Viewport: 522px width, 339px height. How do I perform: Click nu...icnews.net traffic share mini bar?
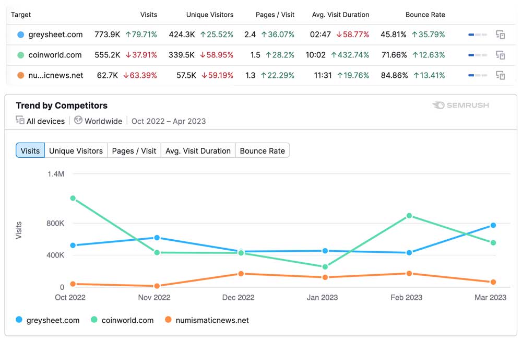coord(478,75)
